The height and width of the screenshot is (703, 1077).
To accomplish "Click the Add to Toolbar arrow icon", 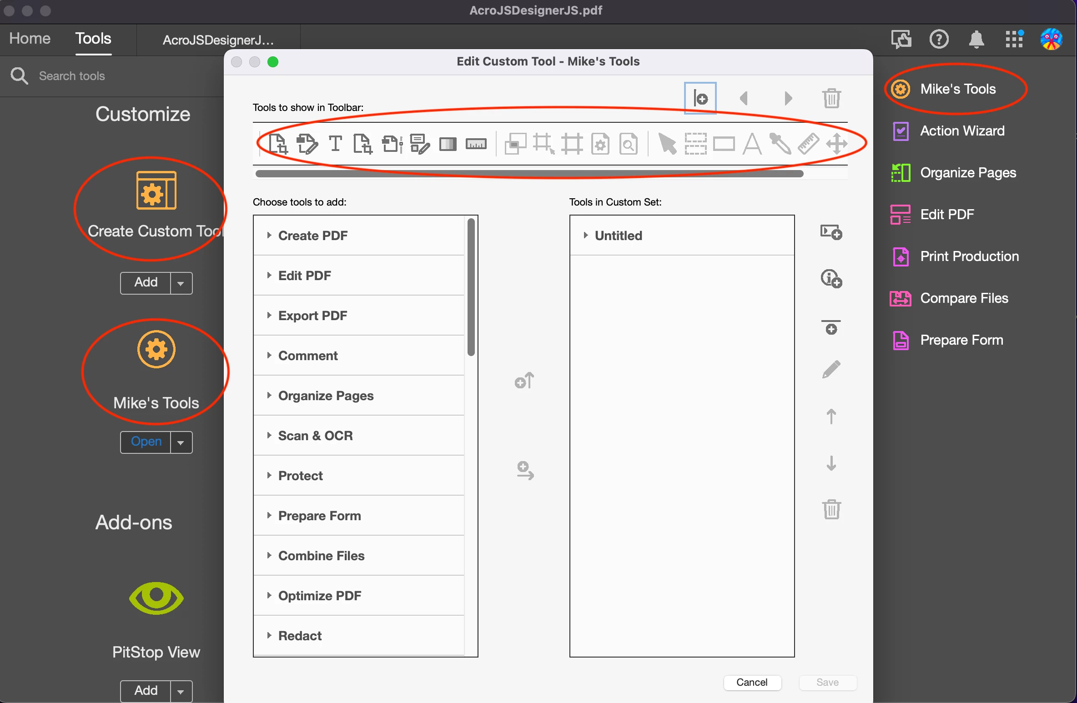I will [x=524, y=380].
